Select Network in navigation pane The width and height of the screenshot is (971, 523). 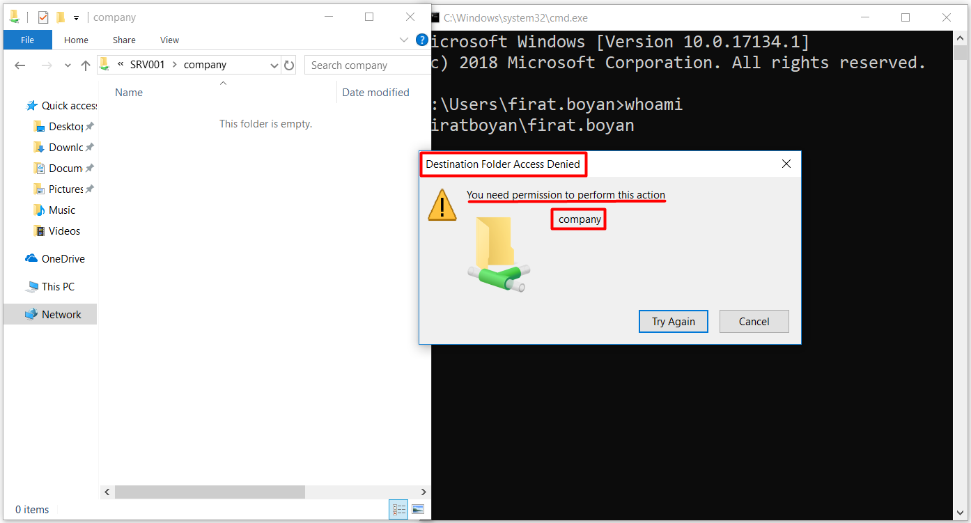[50, 314]
